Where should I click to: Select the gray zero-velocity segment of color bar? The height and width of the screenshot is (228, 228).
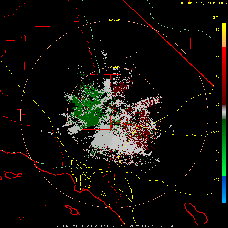tap(224, 112)
